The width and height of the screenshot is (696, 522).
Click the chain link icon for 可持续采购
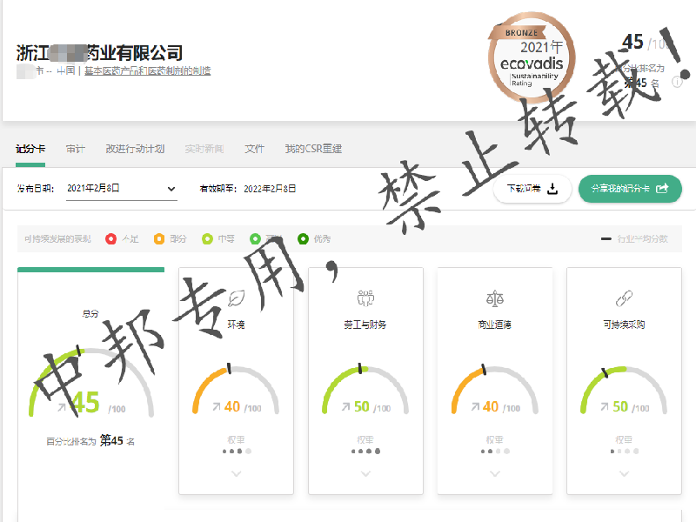click(x=624, y=298)
